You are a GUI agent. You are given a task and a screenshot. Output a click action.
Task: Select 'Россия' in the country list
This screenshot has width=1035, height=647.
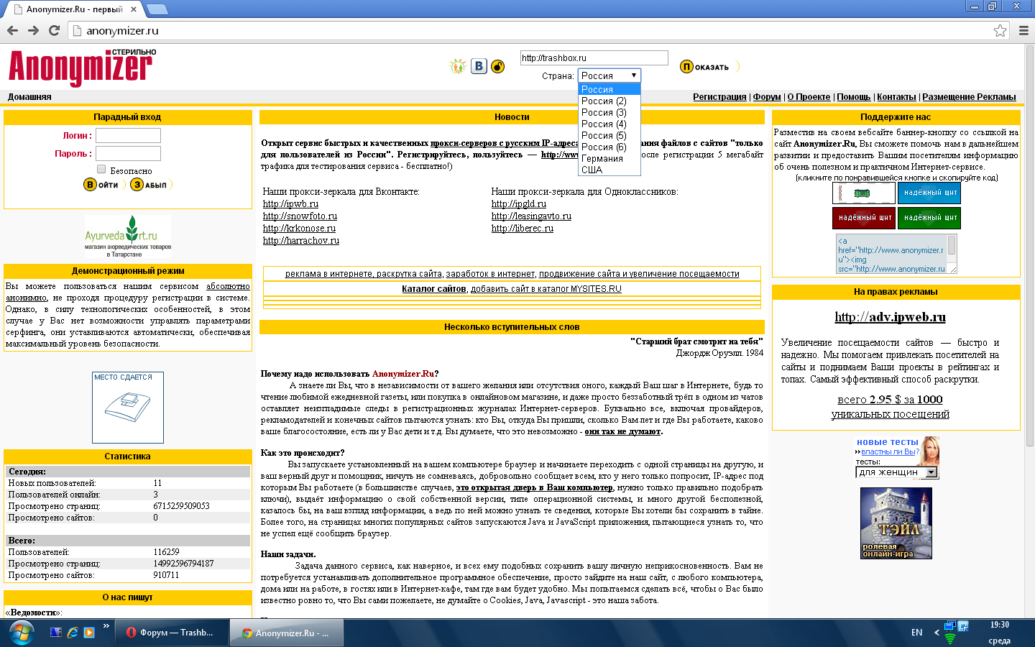pyautogui.click(x=609, y=89)
